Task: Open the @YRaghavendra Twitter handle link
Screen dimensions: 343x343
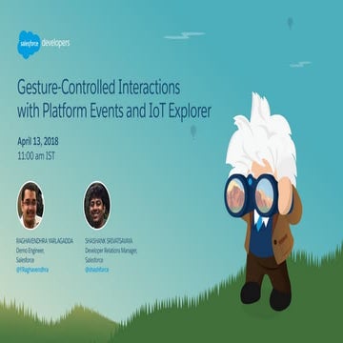Action: 32,270
